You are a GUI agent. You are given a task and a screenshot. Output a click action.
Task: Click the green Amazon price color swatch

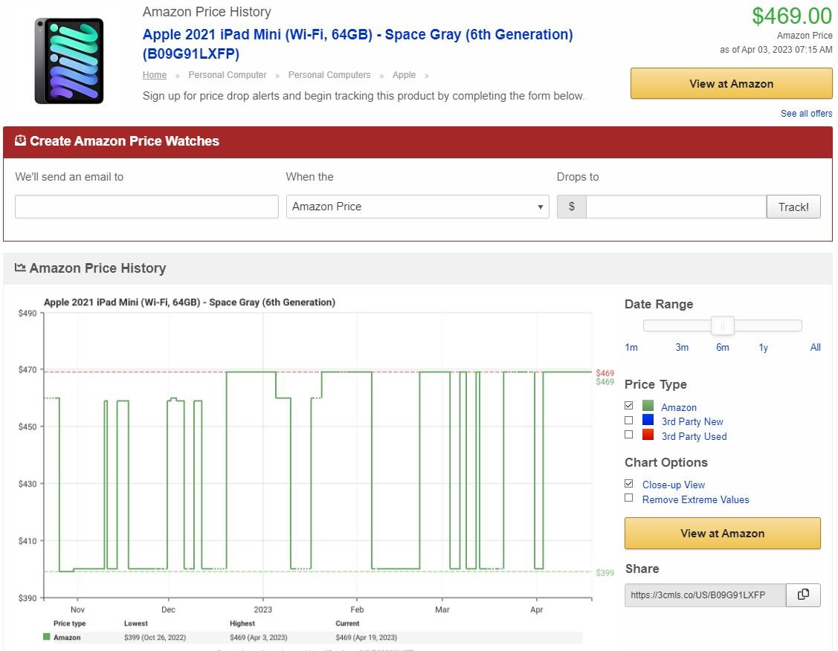[x=648, y=407]
